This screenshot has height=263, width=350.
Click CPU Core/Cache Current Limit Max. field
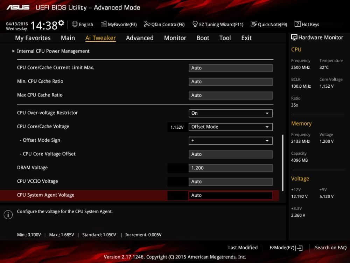(231, 68)
